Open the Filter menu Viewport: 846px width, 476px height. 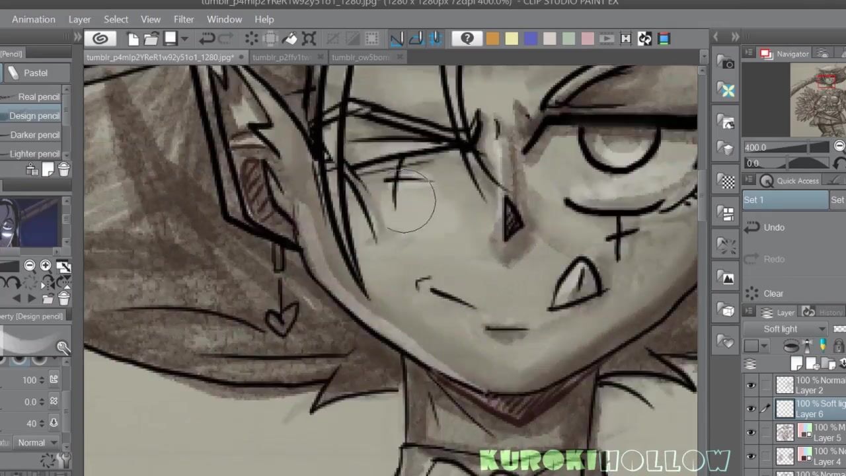[x=184, y=19]
